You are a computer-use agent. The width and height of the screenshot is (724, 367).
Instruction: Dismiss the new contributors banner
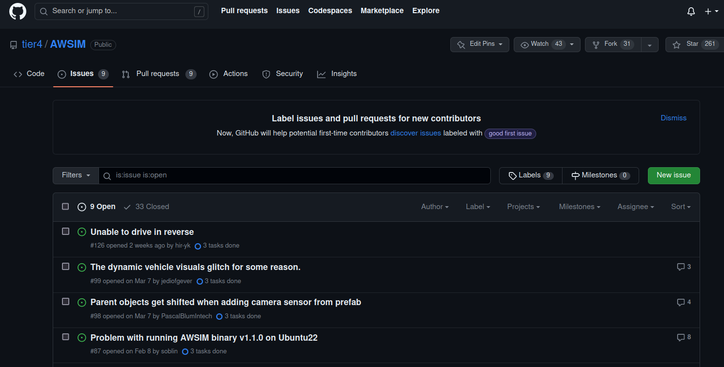click(x=673, y=118)
